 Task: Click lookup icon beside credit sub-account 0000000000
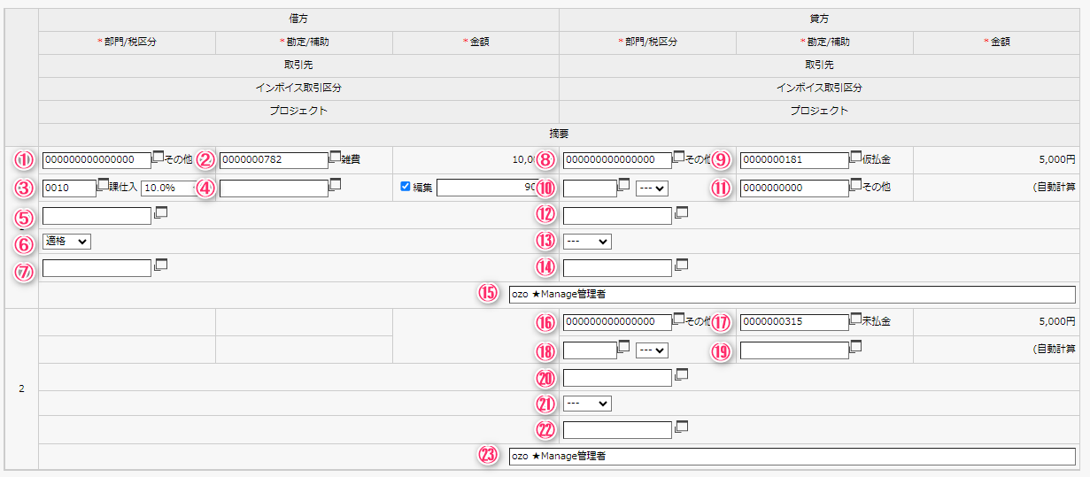tap(855, 185)
